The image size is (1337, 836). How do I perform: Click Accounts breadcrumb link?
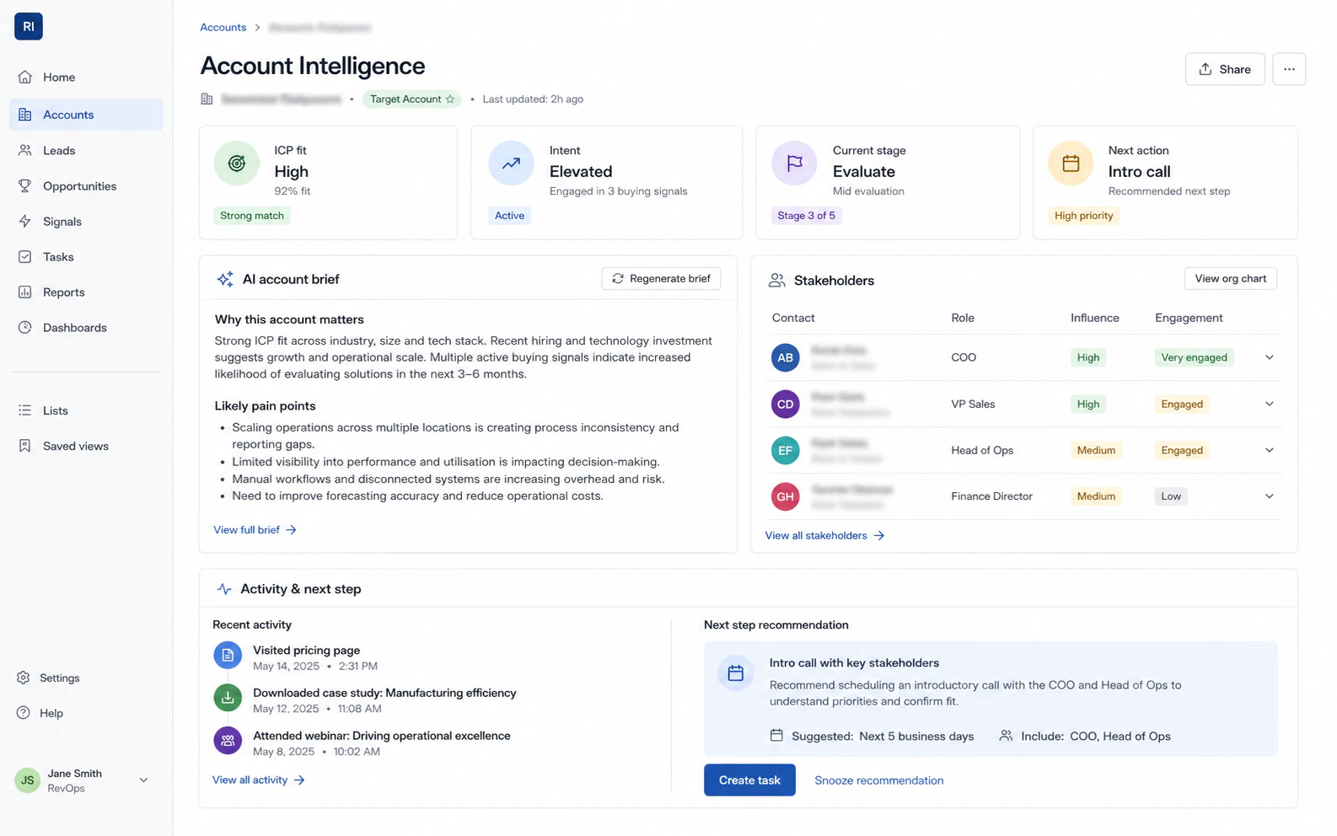223,28
